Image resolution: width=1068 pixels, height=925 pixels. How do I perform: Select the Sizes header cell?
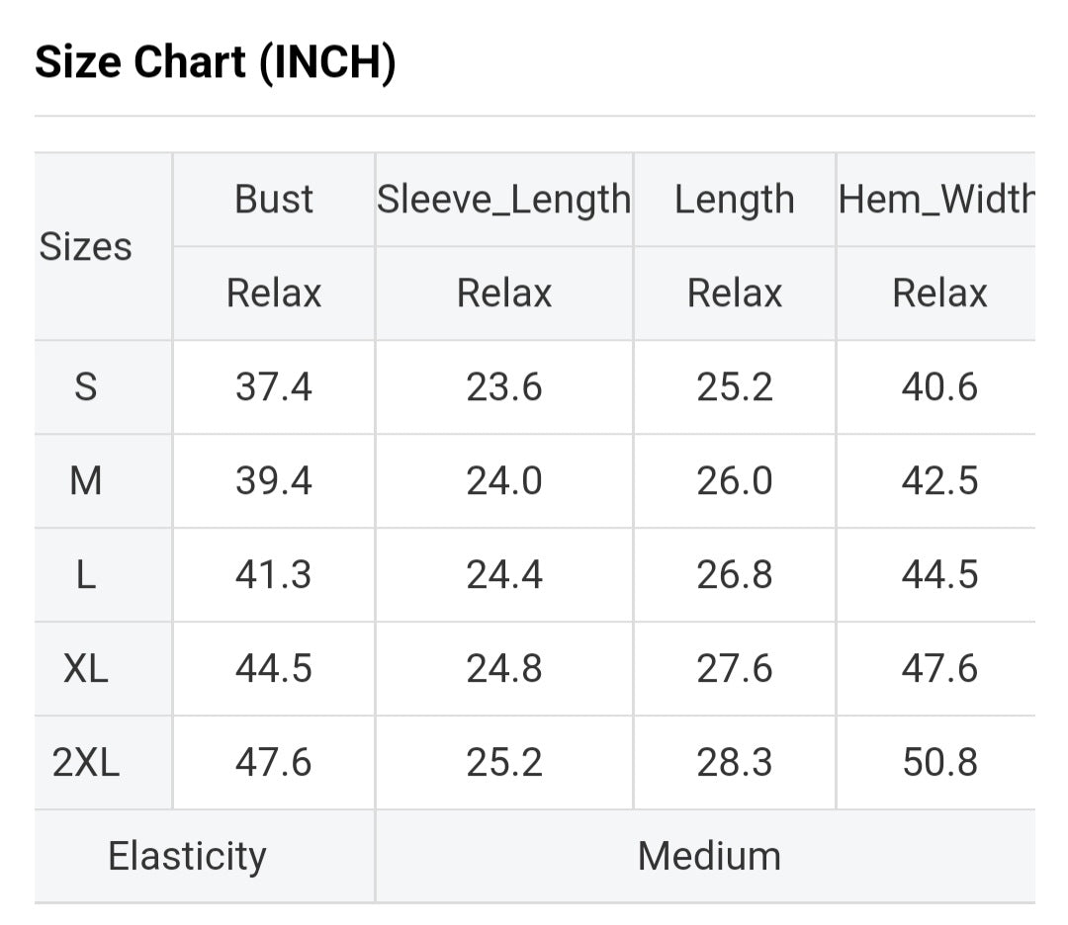pyautogui.click(x=86, y=246)
